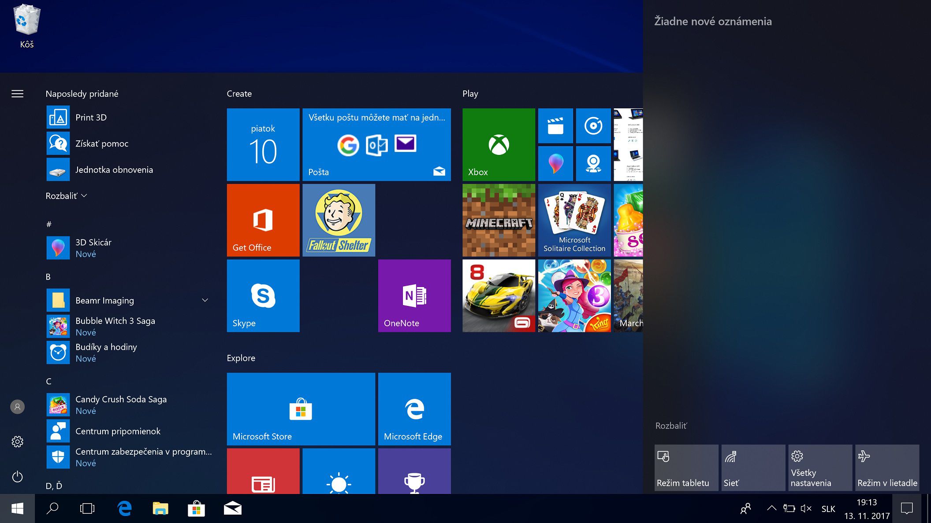This screenshot has width=931, height=523.
Task: Click the battery tray icon
Action: point(789,508)
